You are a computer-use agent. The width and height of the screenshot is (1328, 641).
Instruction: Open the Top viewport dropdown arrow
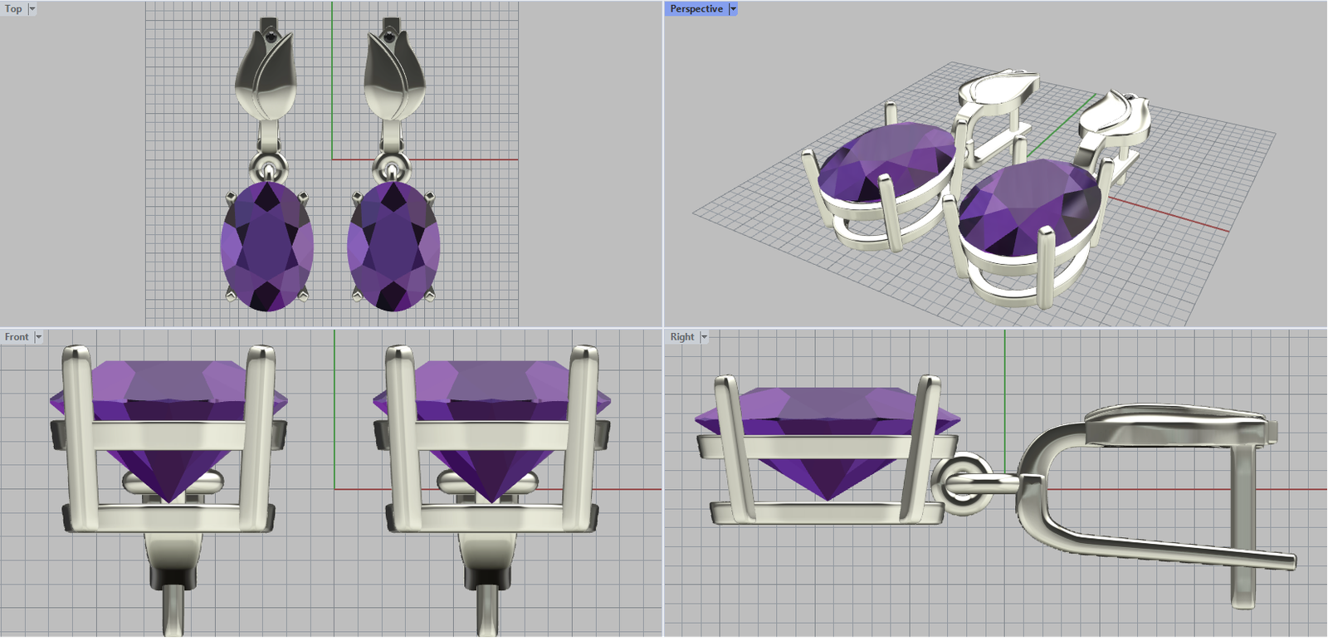32,9
